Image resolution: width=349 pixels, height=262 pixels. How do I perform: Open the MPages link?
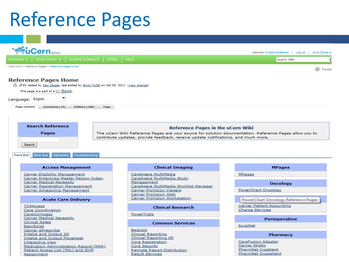pos(246,174)
